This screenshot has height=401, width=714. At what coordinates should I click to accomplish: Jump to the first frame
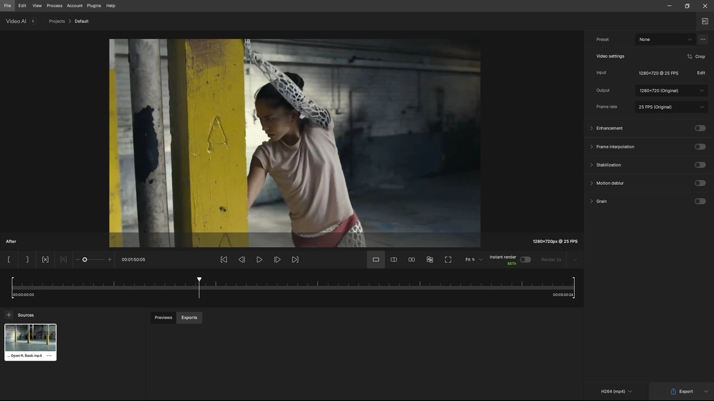pos(224,260)
